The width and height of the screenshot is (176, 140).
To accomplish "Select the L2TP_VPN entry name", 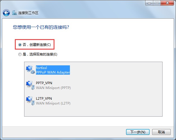I will coord(44,99).
